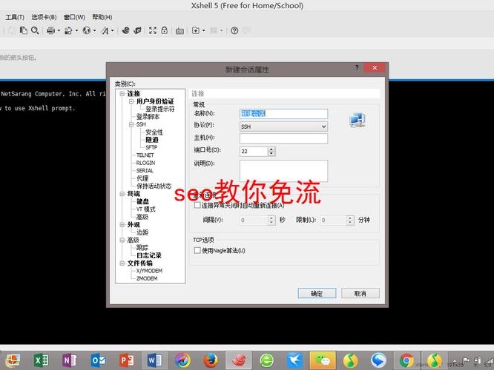Open dropdown arrow next to print icon
This screenshot has width=494, height=370.
click(59, 31)
